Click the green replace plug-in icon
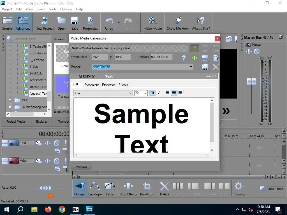Viewport: 287px width, 215px height. [x=195, y=58]
